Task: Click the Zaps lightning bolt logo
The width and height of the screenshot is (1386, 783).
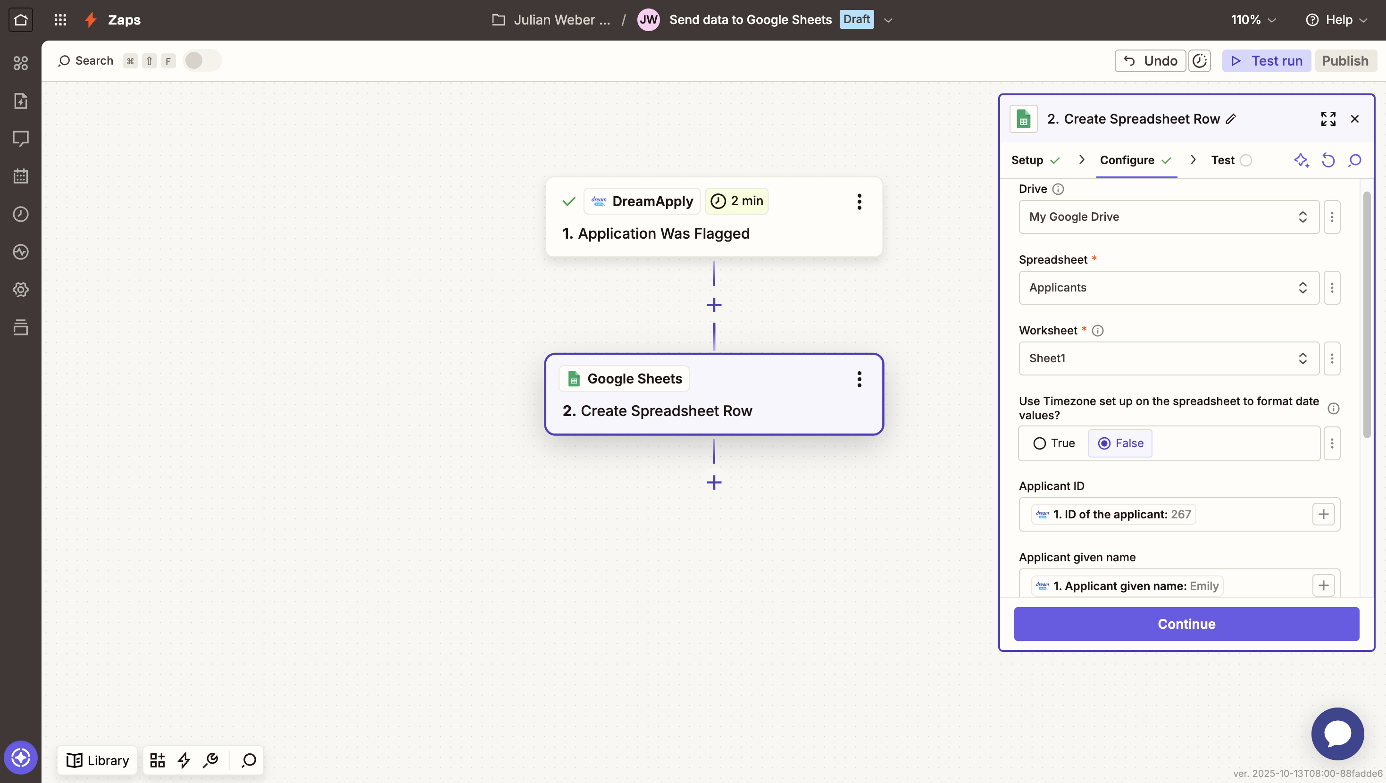Action: pos(91,20)
